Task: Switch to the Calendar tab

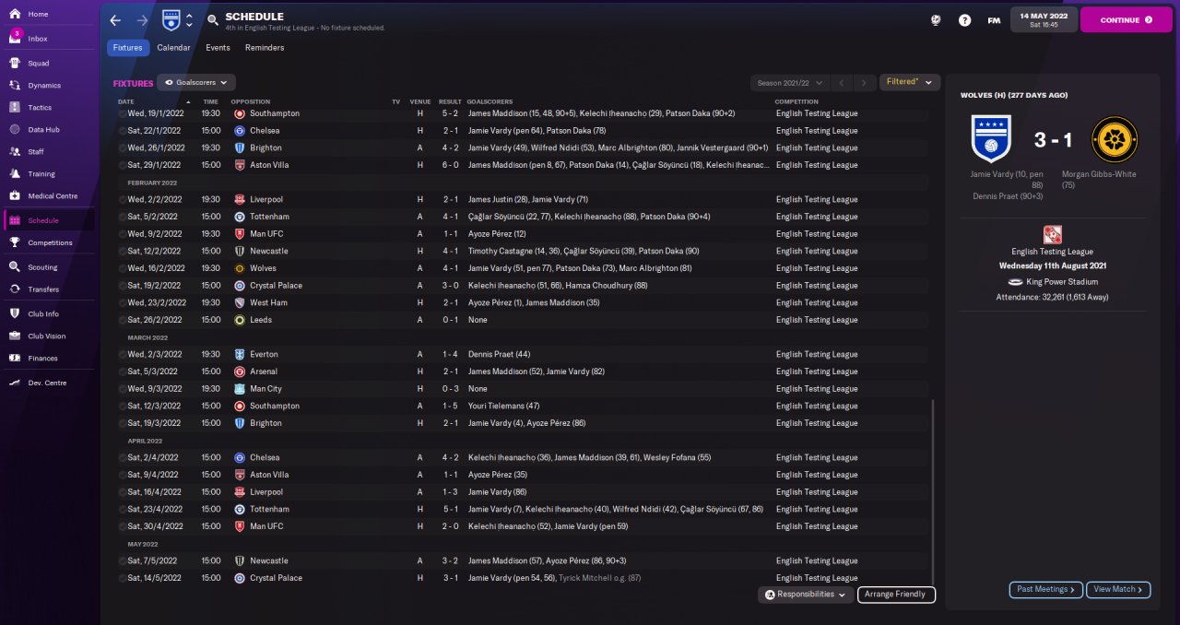Action: point(173,48)
